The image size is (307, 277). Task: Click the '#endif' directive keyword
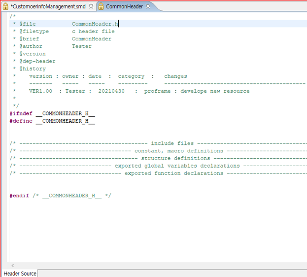click(x=19, y=196)
